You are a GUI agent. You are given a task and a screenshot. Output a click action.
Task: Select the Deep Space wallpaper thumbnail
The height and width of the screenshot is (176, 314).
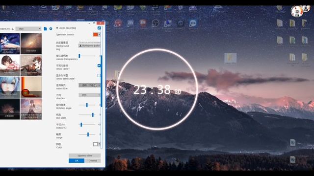[x=31, y=44]
